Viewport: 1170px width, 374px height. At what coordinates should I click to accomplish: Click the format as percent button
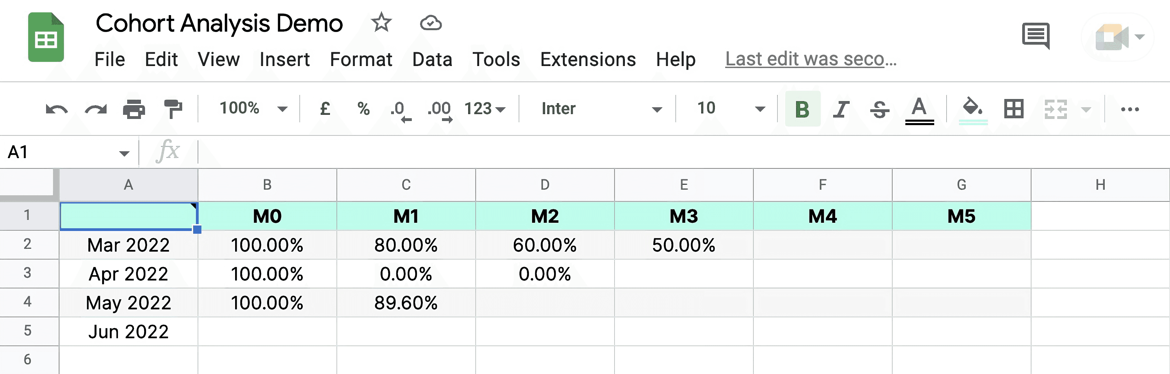click(363, 109)
